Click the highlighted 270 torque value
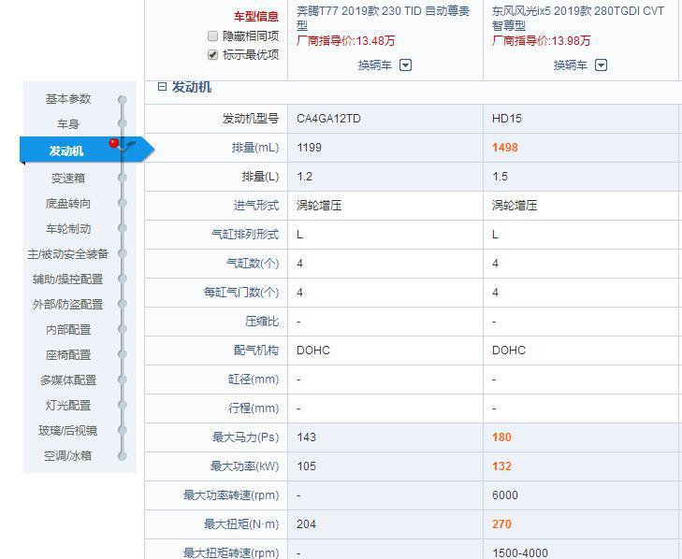The image size is (682, 559). coord(501,523)
